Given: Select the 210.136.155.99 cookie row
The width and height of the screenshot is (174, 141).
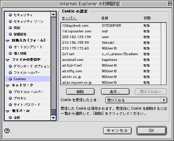Looking at the screenshot, I should 111,43.
